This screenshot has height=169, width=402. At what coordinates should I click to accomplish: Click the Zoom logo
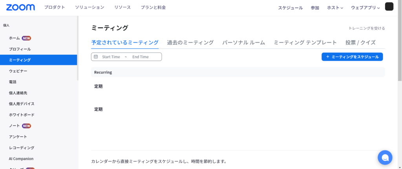pyautogui.click(x=20, y=7)
